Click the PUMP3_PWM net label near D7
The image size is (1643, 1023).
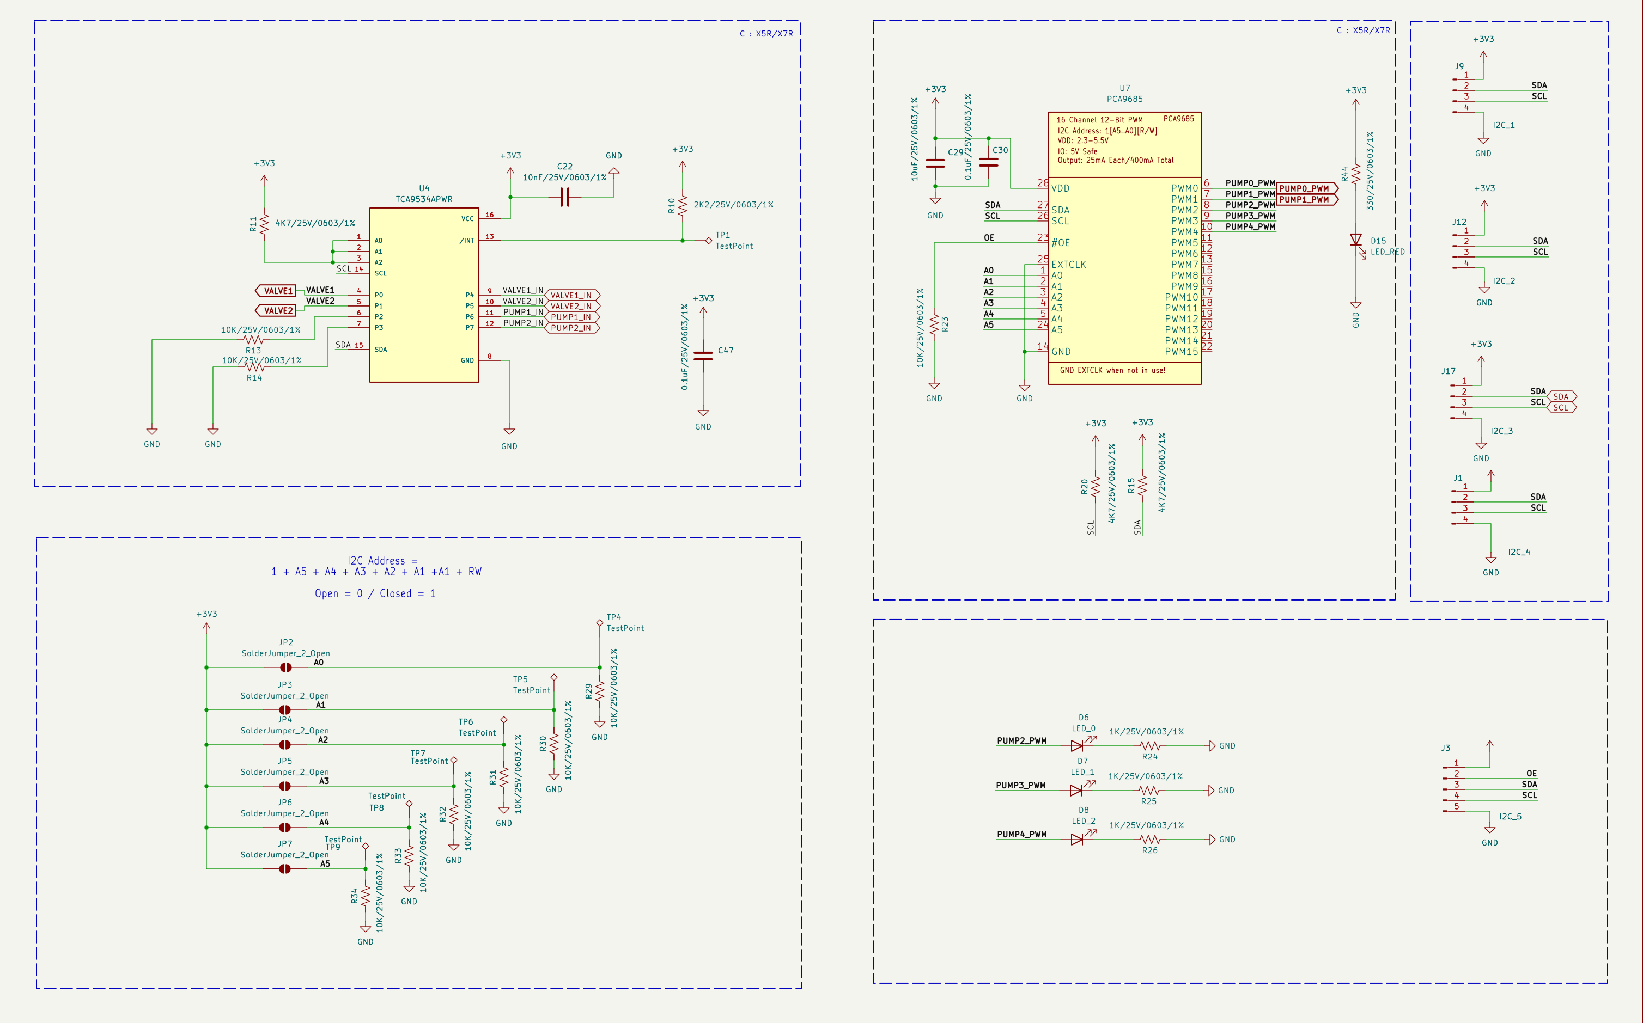[x=1021, y=785]
